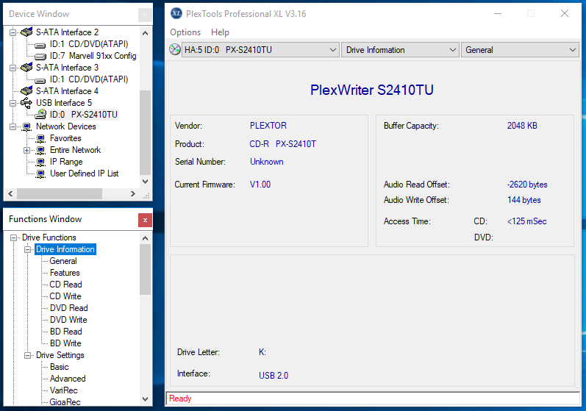This screenshot has width=586, height=411.
Task: Select CD Read in the Functions Window
Action: click(65, 285)
